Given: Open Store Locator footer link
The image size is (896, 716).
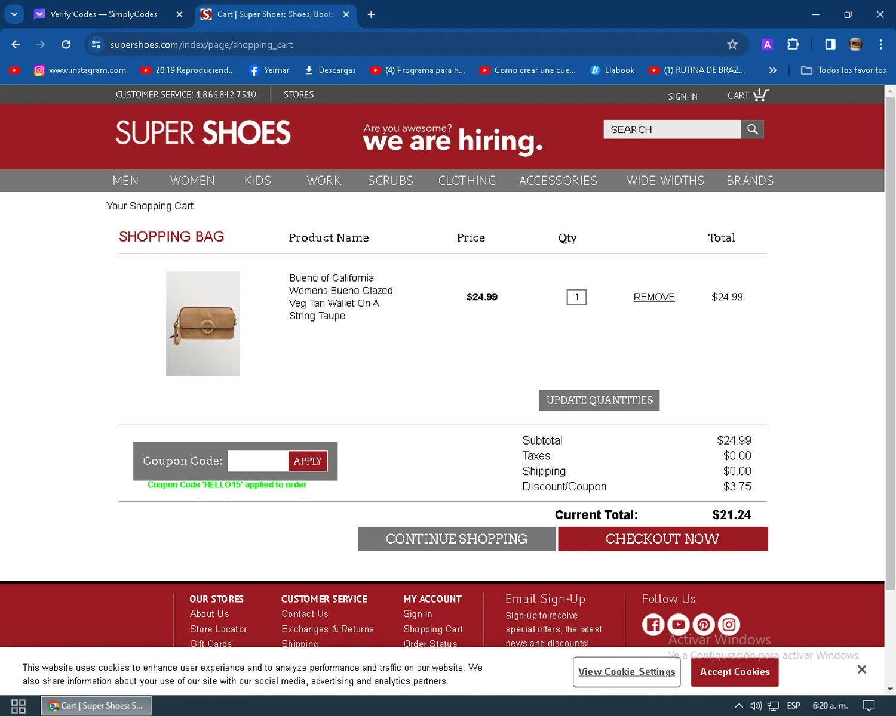Looking at the screenshot, I should point(218,629).
